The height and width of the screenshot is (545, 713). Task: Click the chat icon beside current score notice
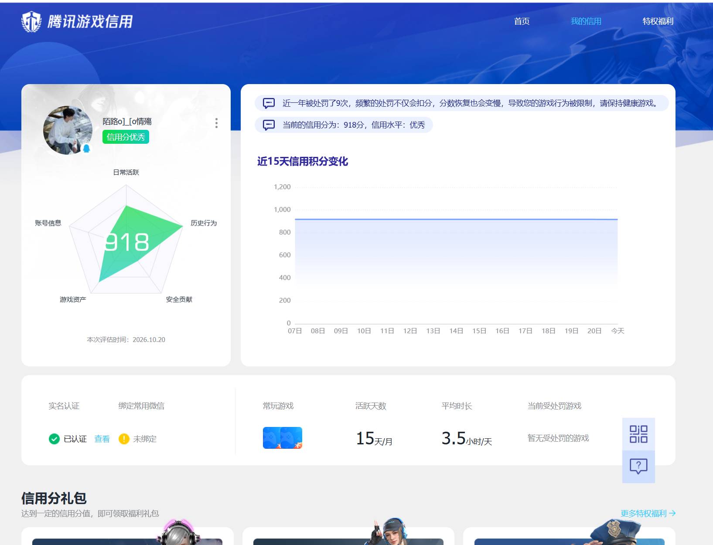[x=269, y=125]
